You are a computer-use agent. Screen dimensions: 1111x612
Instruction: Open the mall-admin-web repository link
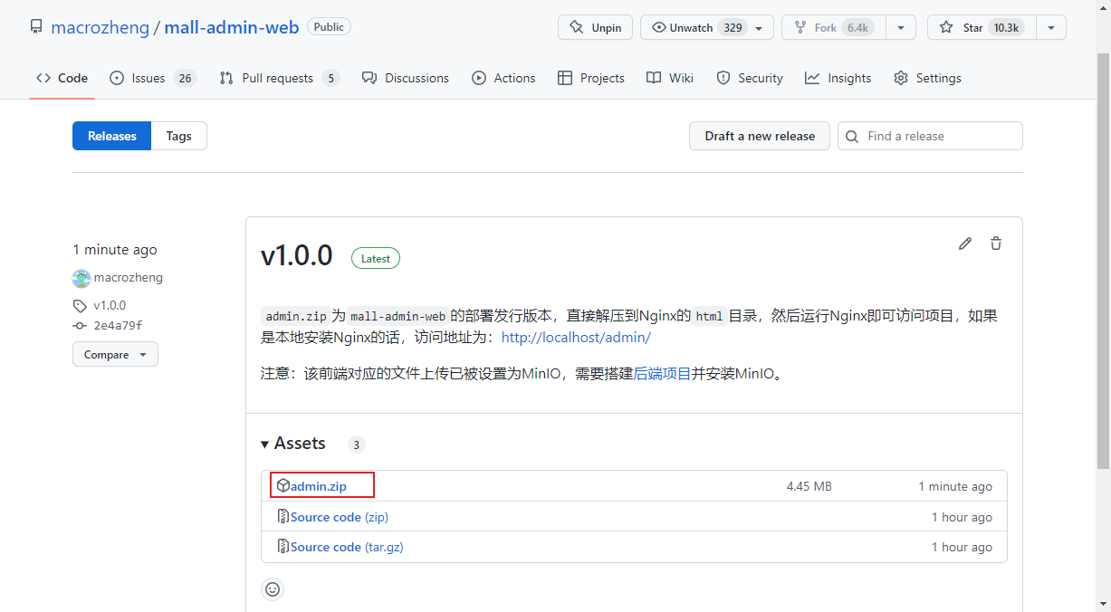click(x=232, y=27)
